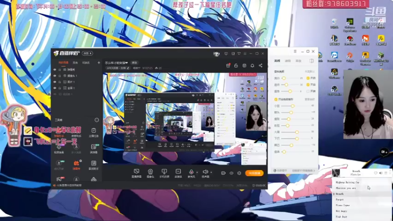Click the share icon above the preview
Viewport: 393px width, 221px height.
pyautogui.click(x=261, y=65)
